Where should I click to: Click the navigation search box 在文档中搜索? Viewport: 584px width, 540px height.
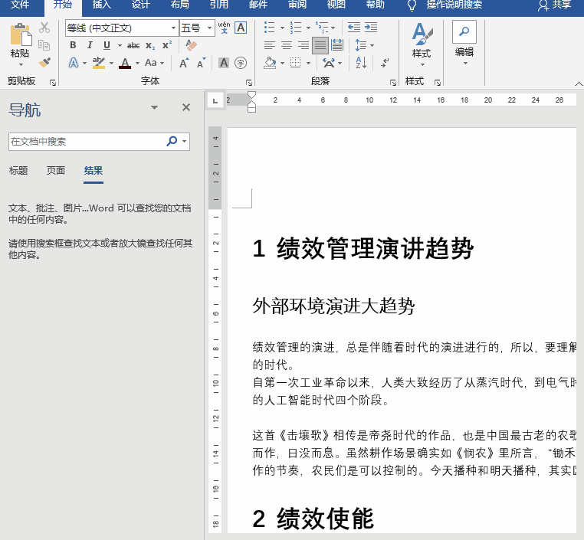pyautogui.click(x=86, y=142)
